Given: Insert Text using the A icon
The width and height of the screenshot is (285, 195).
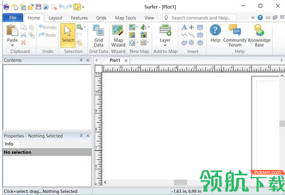Looking at the screenshot, I should click(x=184, y=27).
